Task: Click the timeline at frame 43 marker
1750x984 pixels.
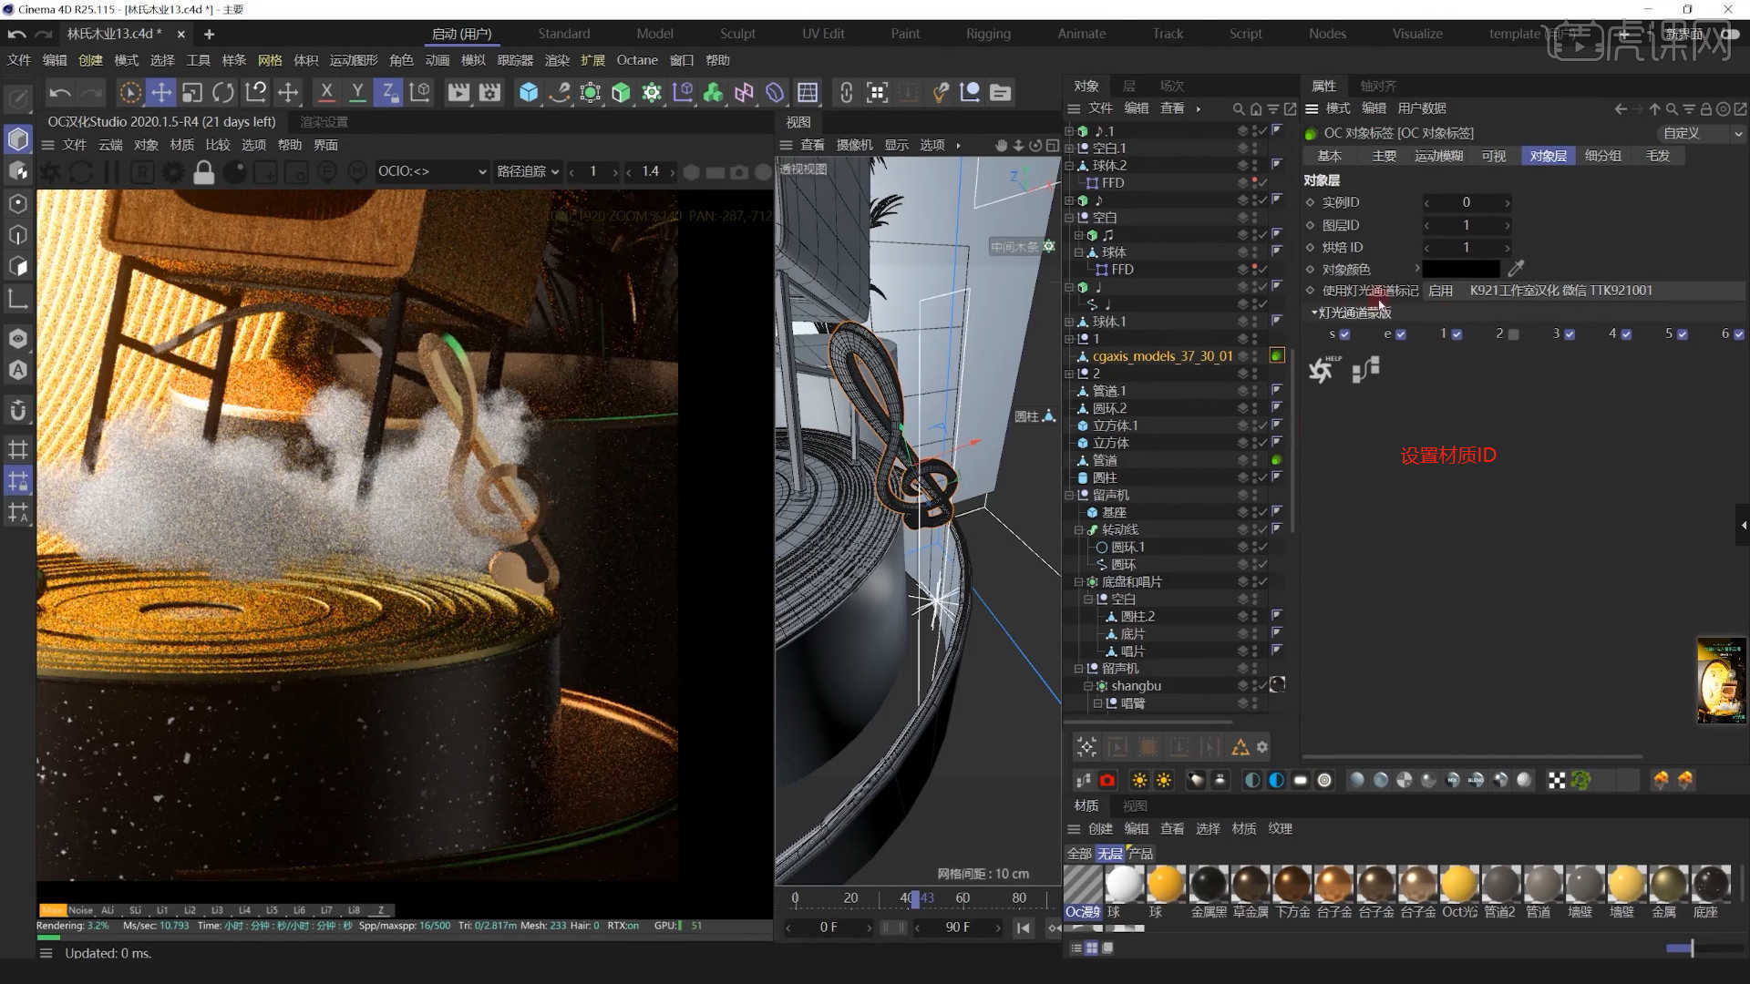Action: tap(915, 899)
